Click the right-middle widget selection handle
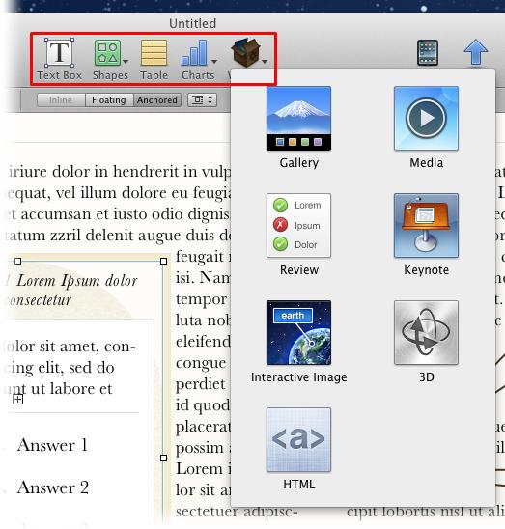This screenshot has height=529, width=505. coord(164,458)
